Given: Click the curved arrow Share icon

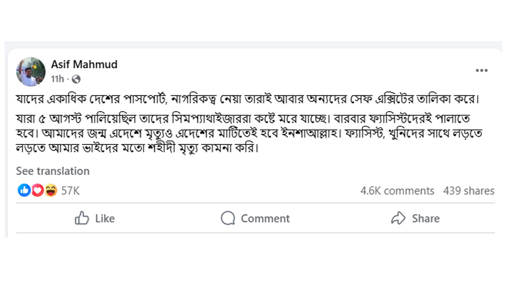Looking at the screenshot, I should [398, 218].
